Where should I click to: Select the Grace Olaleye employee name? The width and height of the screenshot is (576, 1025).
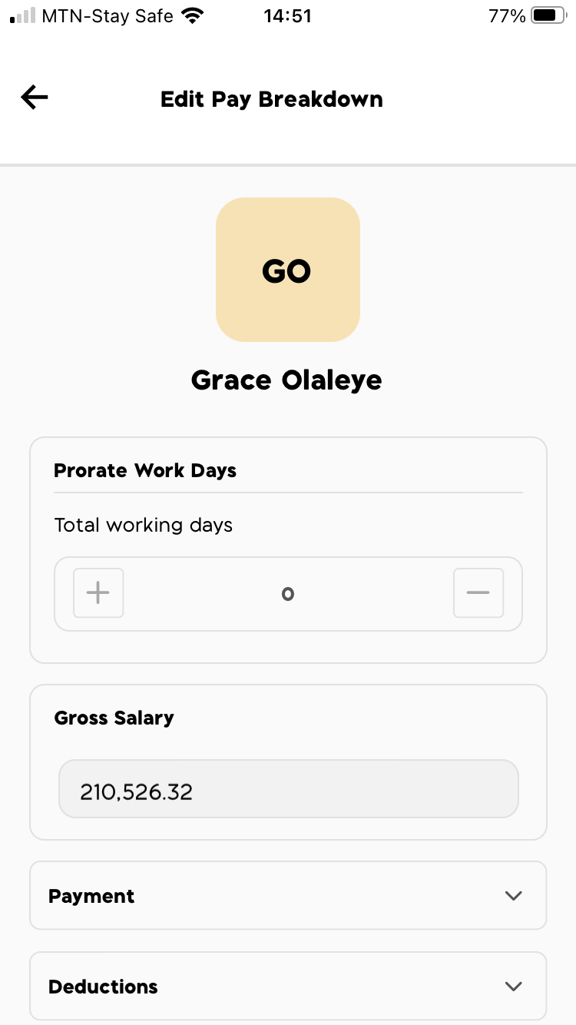click(286, 380)
